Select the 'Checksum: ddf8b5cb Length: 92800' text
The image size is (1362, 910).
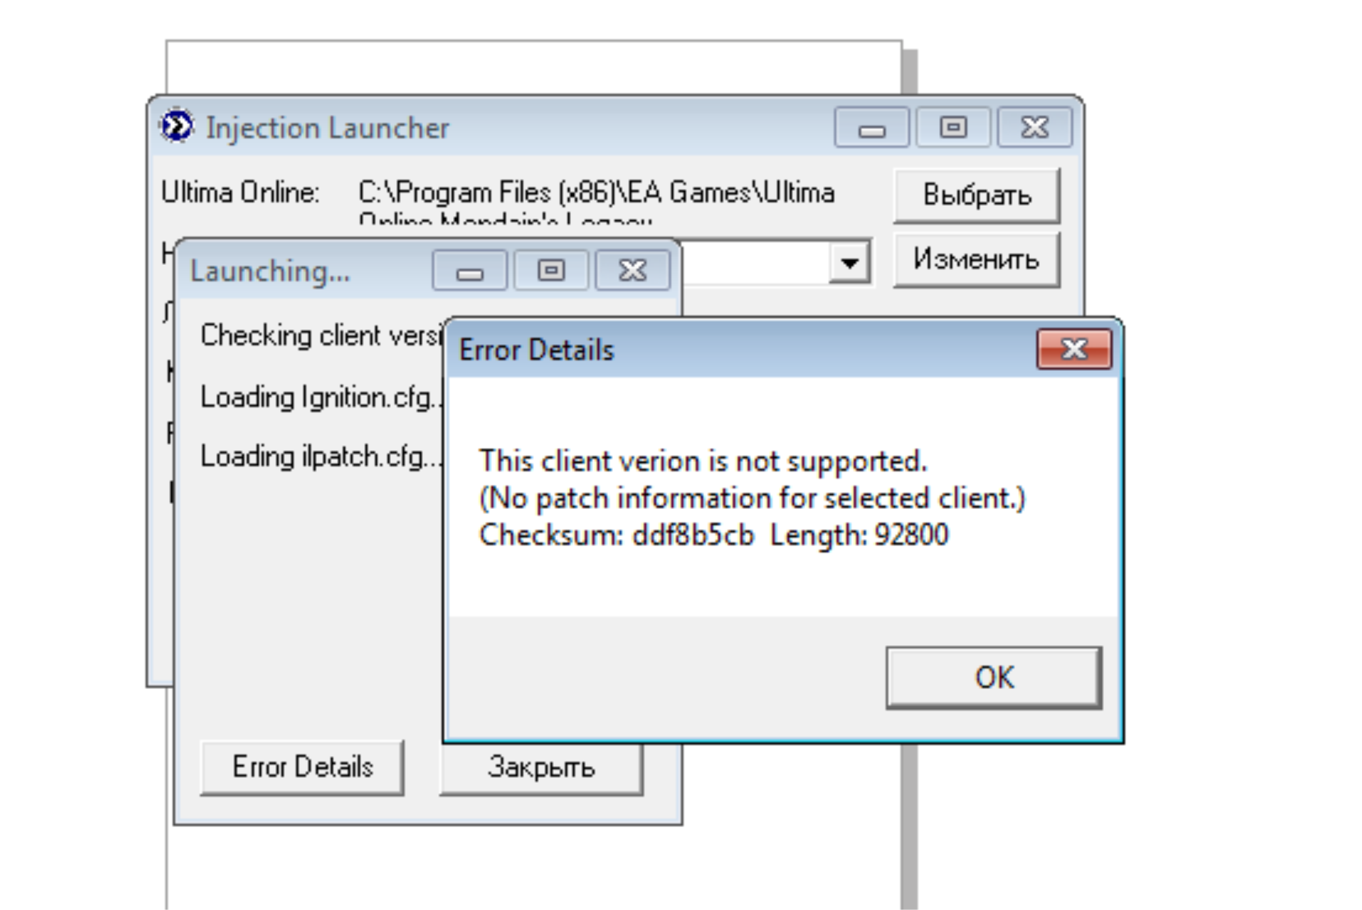714,535
